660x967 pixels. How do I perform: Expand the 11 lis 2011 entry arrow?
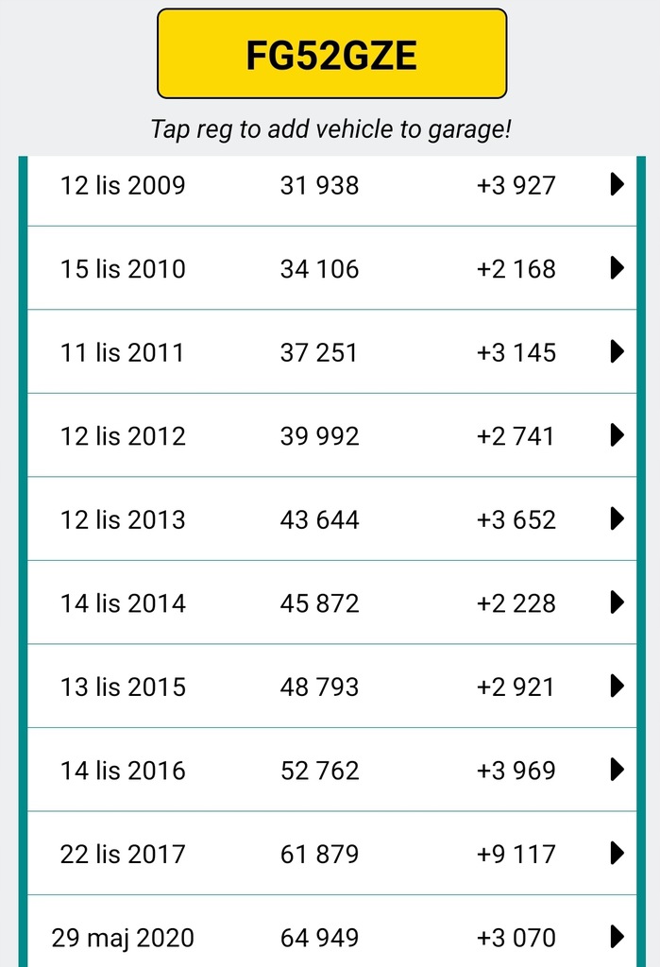tap(618, 352)
